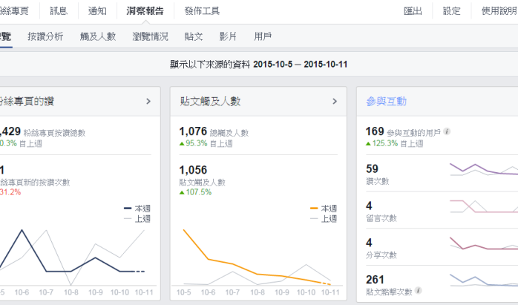This screenshot has height=305, width=518.
Task: Expand the 貼文觸及人數 card chevron
Action: pyautogui.click(x=335, y=101)
